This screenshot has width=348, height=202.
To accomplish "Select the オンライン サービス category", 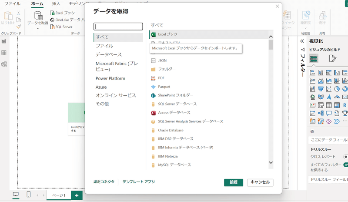I will (116, 95).
